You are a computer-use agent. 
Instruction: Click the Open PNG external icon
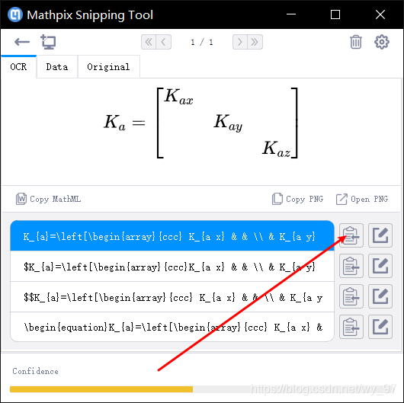(x=341, y=199)
